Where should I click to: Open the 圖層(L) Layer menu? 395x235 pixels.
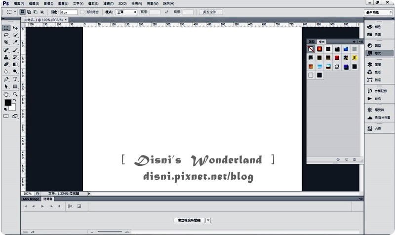pos(63,3)
